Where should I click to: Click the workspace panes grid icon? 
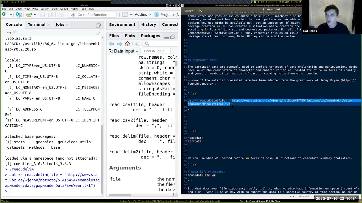125,15
